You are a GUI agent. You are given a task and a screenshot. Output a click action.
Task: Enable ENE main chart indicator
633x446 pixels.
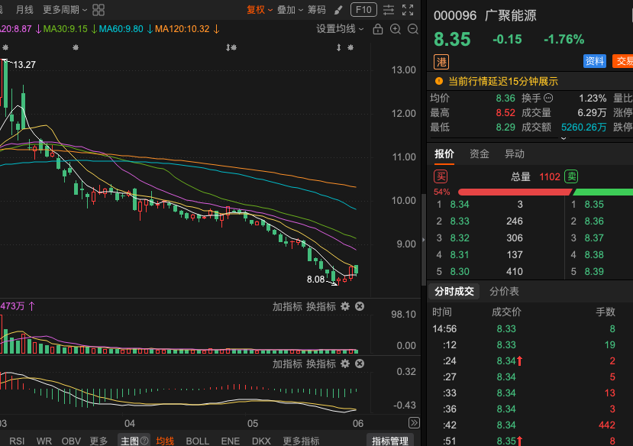coord(231,441)
